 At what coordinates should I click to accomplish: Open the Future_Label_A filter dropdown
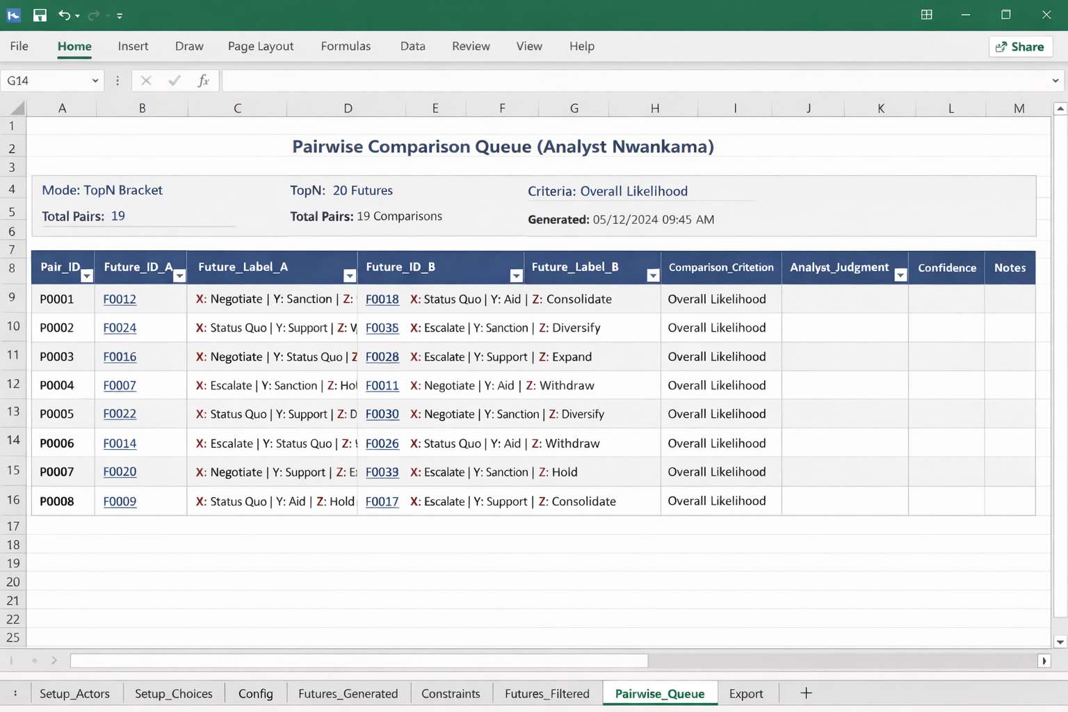350,276
